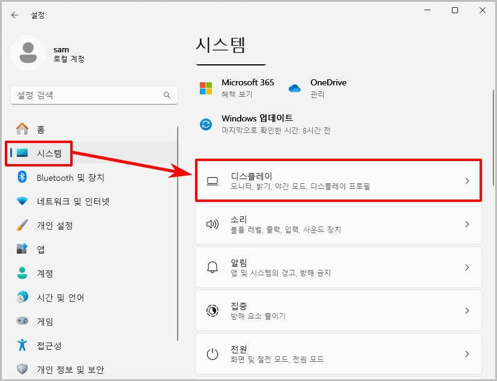Select the Bluetooth 및 장치 icon in sidebar
The image size is (497, 381).
pos(22,177)
